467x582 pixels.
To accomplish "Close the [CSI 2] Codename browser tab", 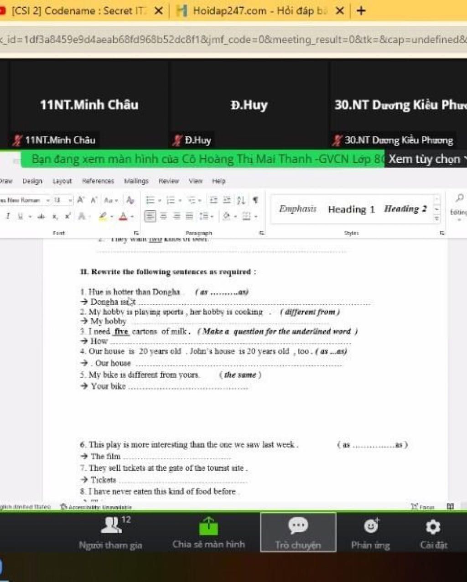I will pos(159,10).
